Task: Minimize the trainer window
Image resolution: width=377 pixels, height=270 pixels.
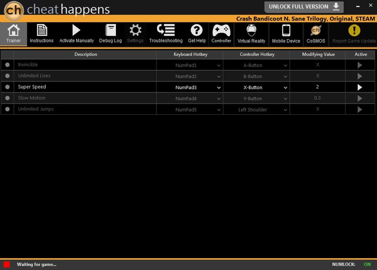Action: point(358,6)
